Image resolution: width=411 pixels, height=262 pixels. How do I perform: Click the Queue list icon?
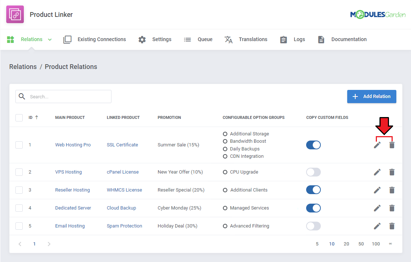(x=187, y=40)
